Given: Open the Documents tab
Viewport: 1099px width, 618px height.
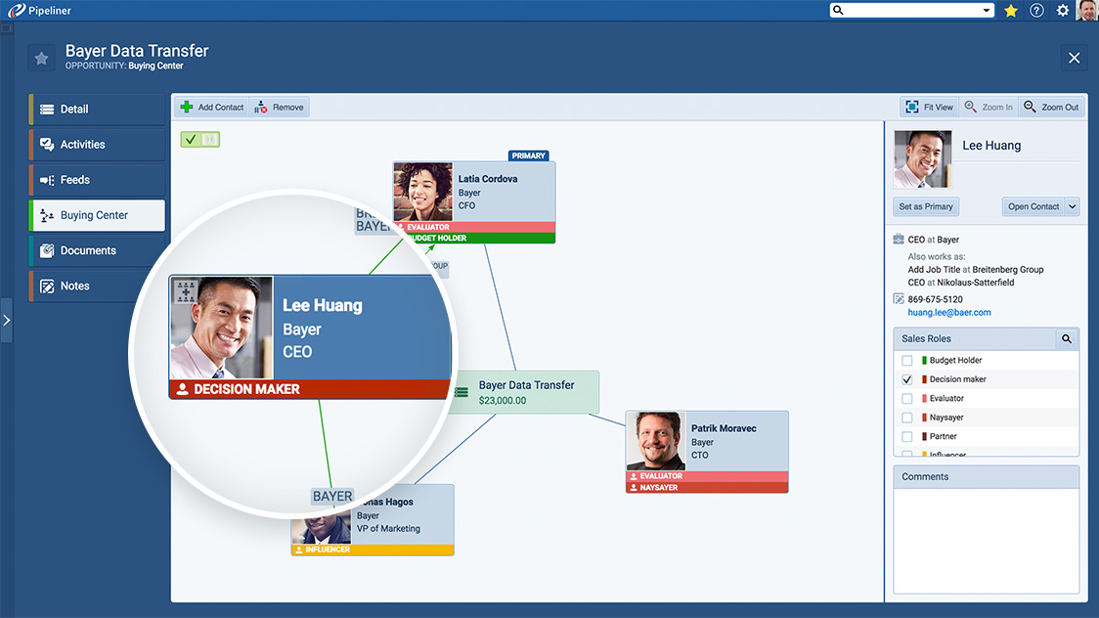Looking at the screenshot, I should tap(88, 250).
